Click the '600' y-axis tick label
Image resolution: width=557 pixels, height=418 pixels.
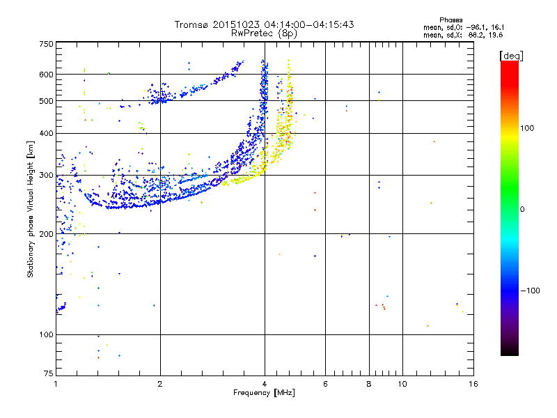click(x=46, y=75)
